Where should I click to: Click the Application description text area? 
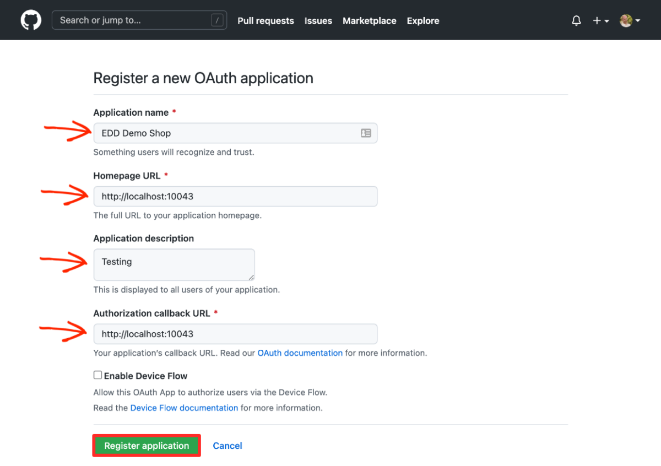coord(174,264)
